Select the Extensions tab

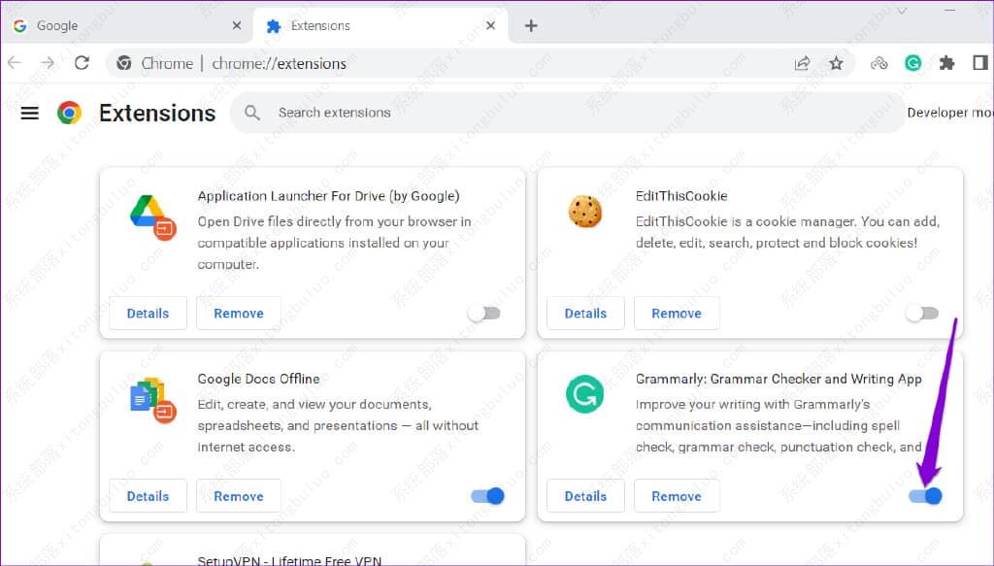(x=381, y=26)
